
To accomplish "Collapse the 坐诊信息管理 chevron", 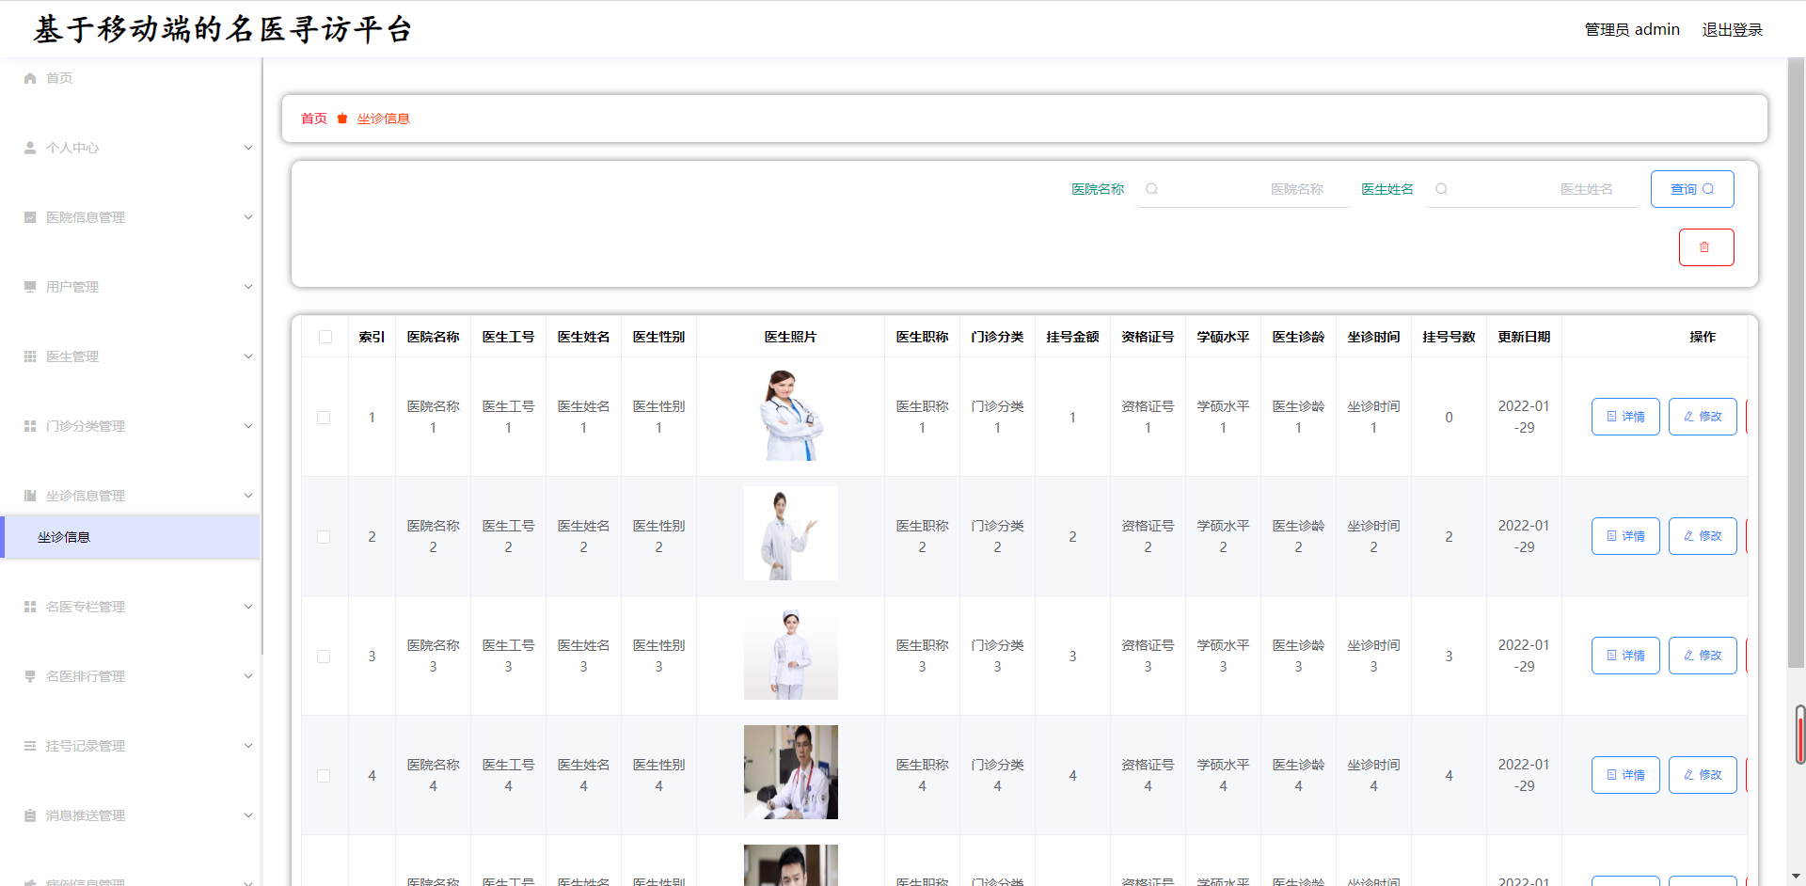I will 248,496.
